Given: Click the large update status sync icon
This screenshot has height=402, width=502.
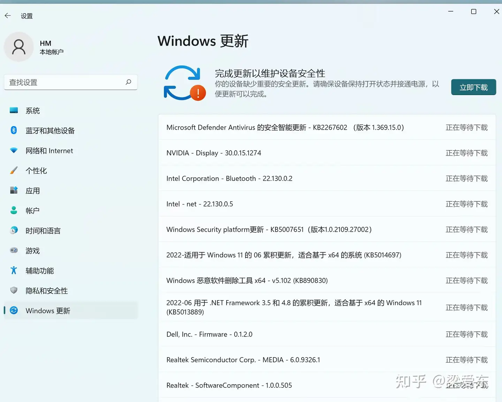Looking at the screenshot, I should click(x=184, y=83).
